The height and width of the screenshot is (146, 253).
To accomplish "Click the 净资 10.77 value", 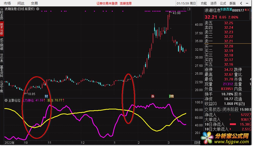I will pyautogui.click(x=228, y=99).
